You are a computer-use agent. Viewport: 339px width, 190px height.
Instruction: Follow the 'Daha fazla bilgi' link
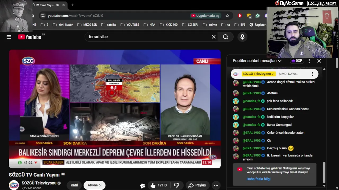[258, 179]
